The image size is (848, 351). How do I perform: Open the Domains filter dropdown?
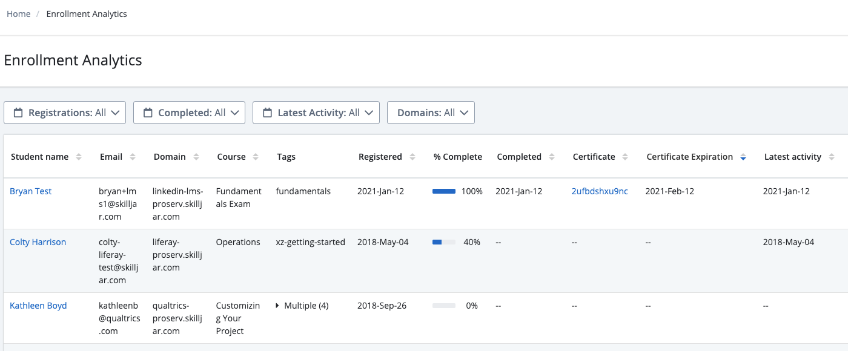(431, 113)
